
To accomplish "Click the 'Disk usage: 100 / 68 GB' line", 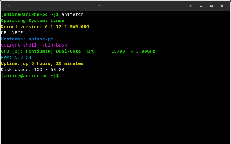I will click(32, 70).
